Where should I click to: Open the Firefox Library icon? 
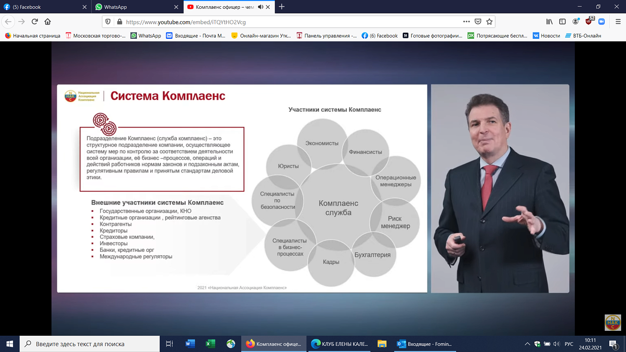(549, 22)
